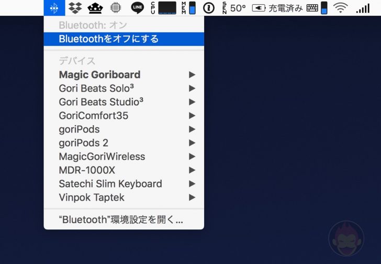Viewport: 381px width, 264px height.
Task: Select Bluetoothをオフにする to turn off Bluetooth
Action: point(124,39)
